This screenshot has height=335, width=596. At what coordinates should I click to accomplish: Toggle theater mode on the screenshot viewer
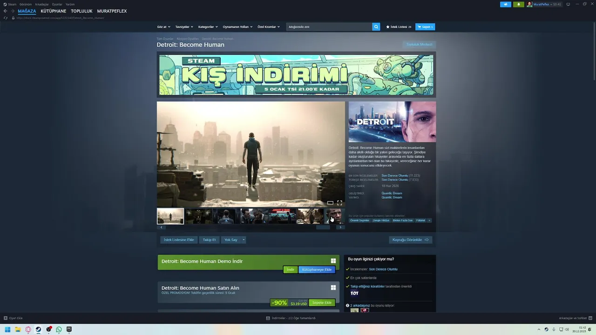pyautogui.click(x=330, y=203)
